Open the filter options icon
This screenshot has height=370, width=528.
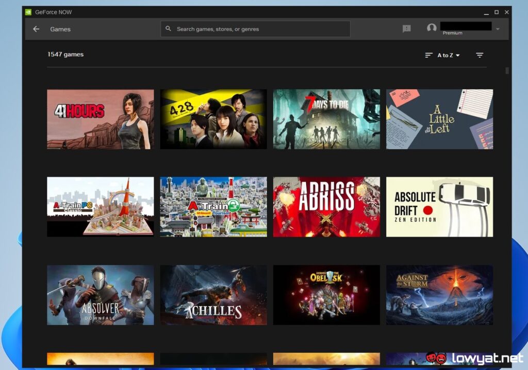[x=480, y=55]
